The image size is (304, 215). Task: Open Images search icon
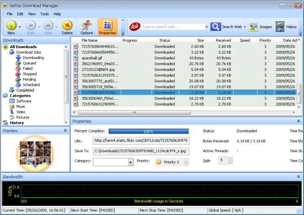click(x=254, y=27)
